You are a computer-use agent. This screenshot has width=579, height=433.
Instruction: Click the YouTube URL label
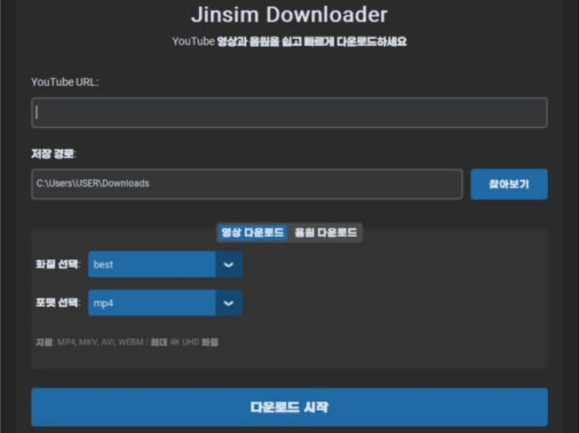[x=65, y=82]
